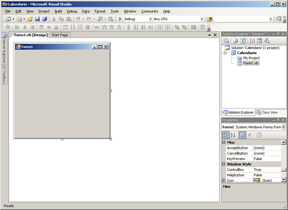Open the Community menu
Screen dimensions: 288x210
tap(149, 11)
